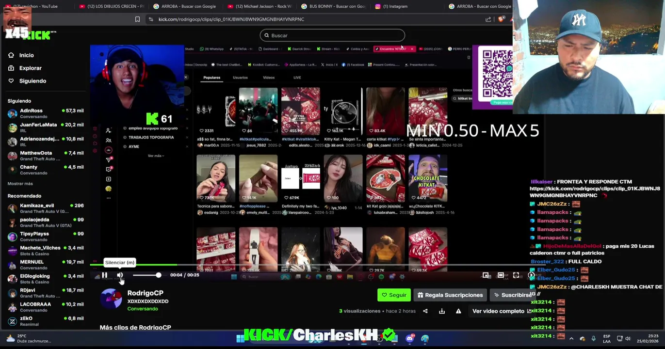Image resolution: width=665 pixels, height=349 pixels.
Task: Click the Seguir button to follow RodrigoCP
Action: (x=394, y=295)
